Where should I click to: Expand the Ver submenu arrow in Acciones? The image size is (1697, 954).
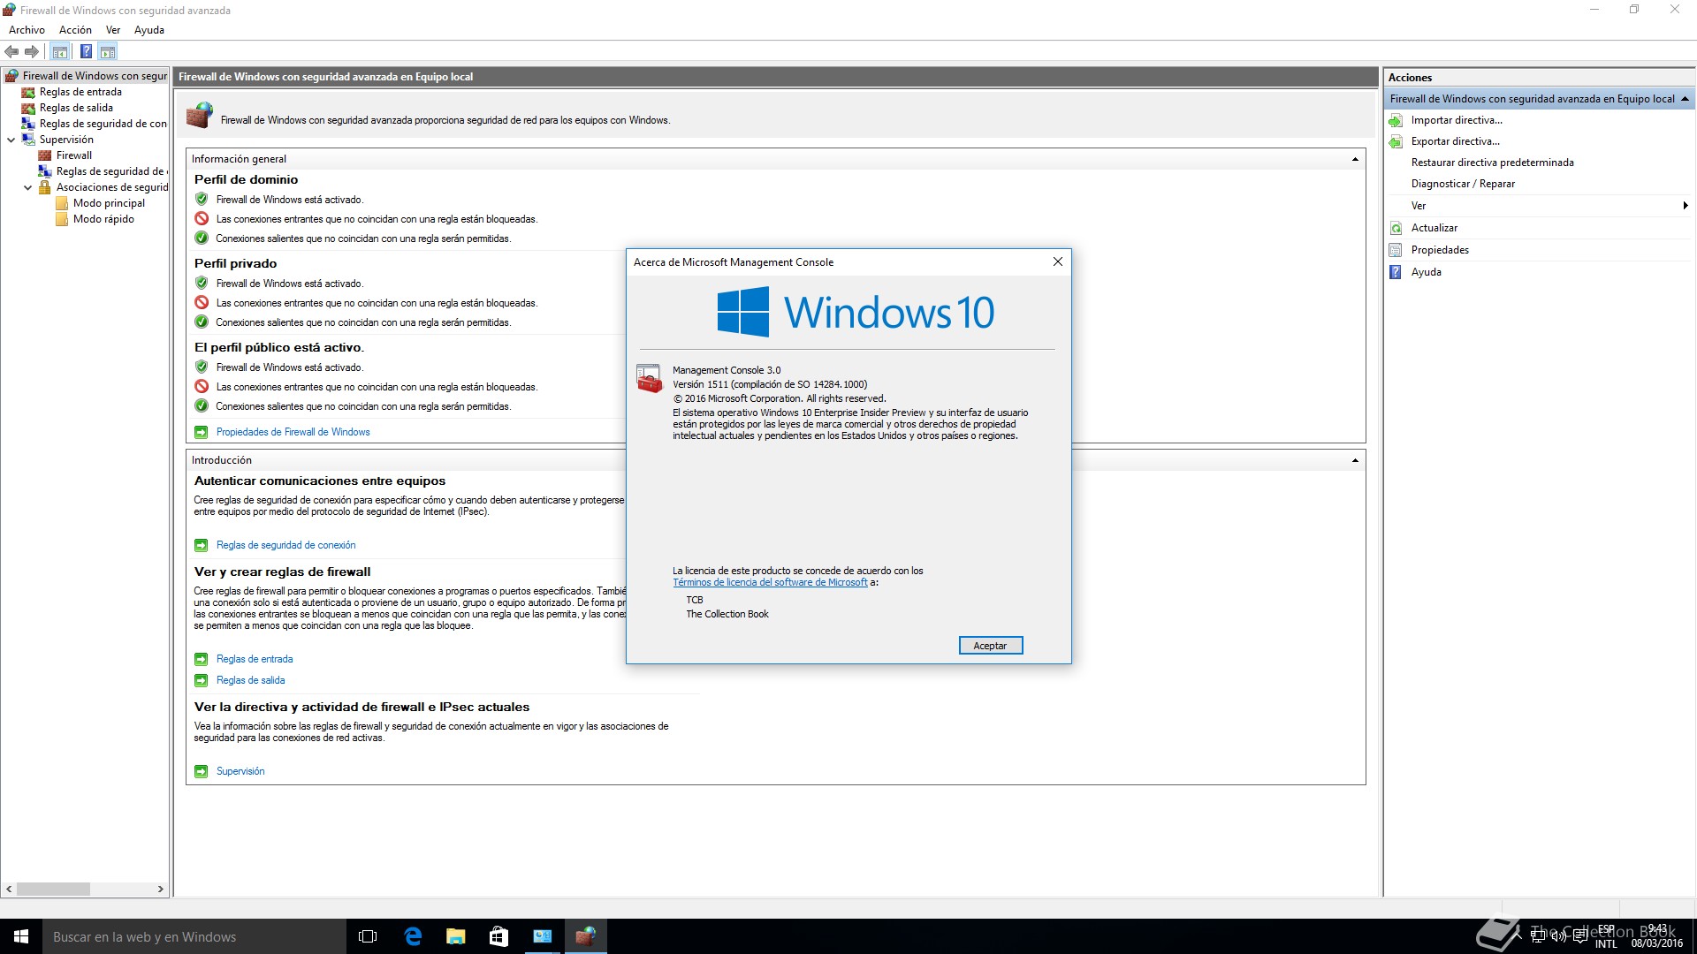click(1685, 206)
